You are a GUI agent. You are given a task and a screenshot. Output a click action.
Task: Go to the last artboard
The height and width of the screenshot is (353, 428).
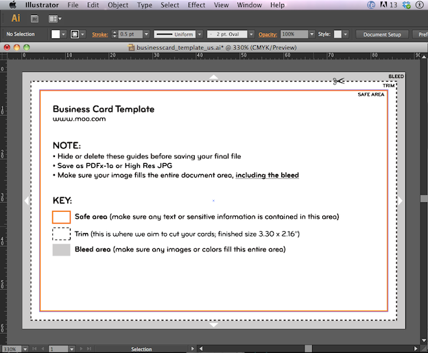click(89, 349)
